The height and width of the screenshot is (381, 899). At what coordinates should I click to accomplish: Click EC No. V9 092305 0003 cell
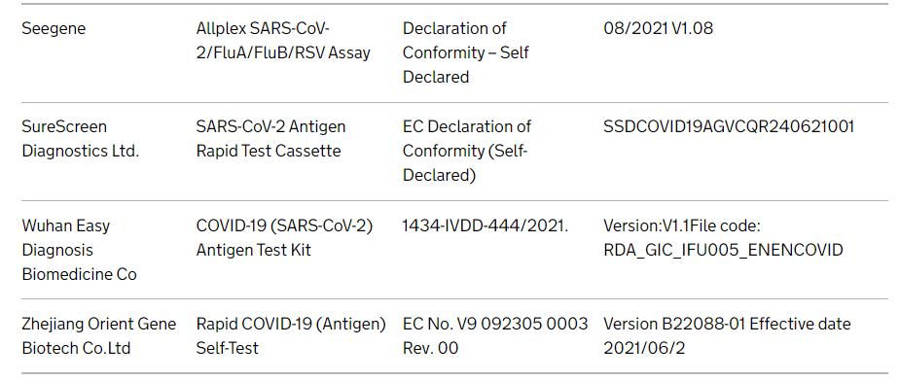pos(495,324)
